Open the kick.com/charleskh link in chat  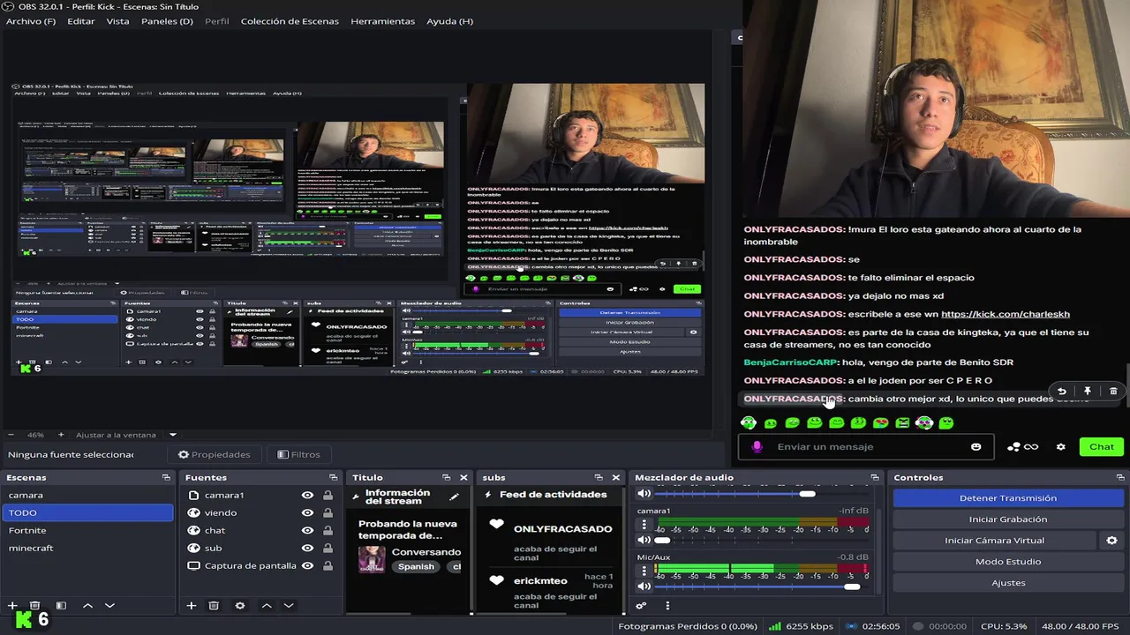[x=1006, y=314]
